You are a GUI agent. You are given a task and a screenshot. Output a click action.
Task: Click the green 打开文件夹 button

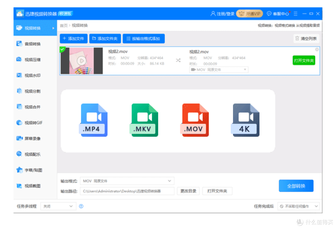(304, 61)
